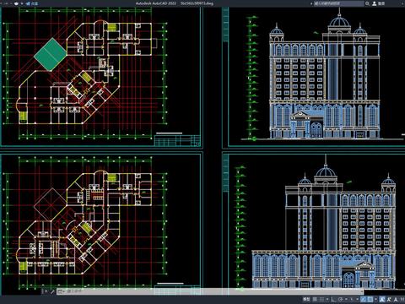Image resolution: width=405 pixels, height=304 pixels.
Task: Click the search magnifier icon in the title bar
Action: click(x=367, y=3)
